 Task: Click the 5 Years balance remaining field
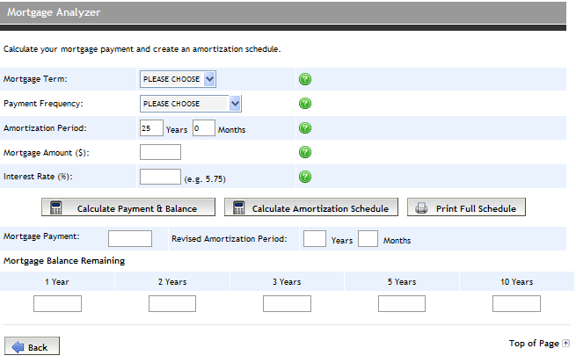(402, 304)
